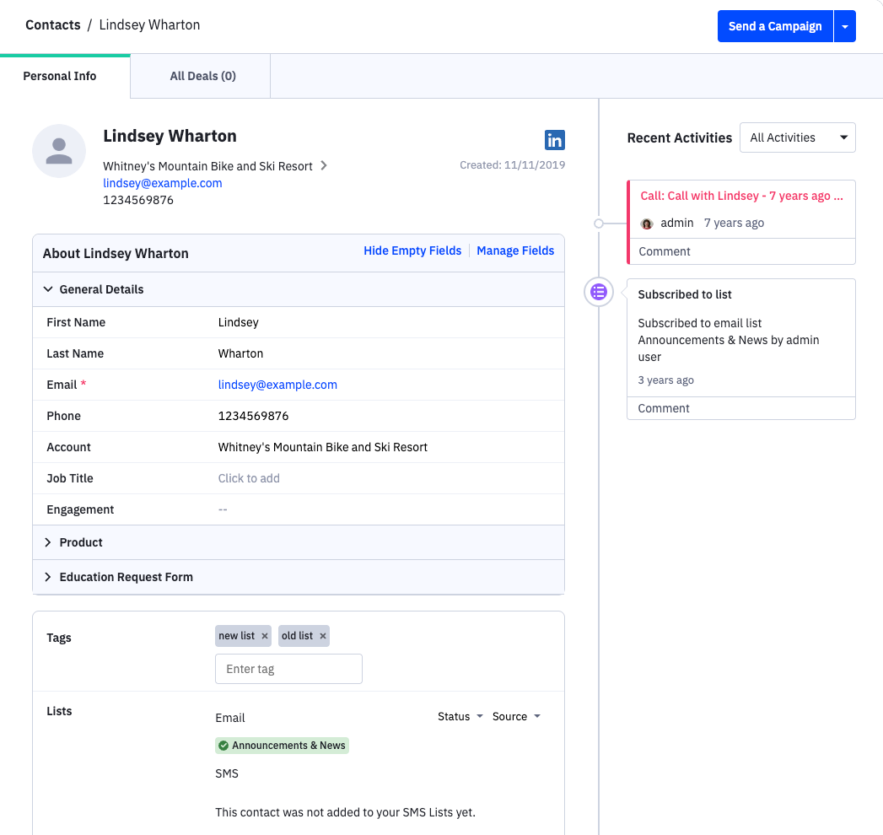Click the green check on Announcements & News

(223, 746)
